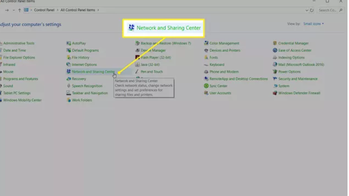Click the refresh button beside address bar
Image resolution: width=349 pixels, height=196 pixels.
point(312,10)
